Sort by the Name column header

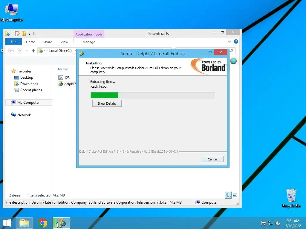[63, 69]
